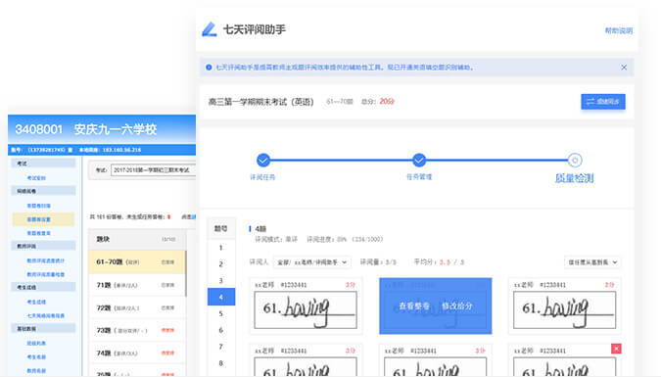
Task: Select question number 1 in the 题号 list
Action: point(221,248)
